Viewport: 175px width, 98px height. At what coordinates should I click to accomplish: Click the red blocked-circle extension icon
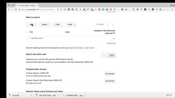point(99,10)
